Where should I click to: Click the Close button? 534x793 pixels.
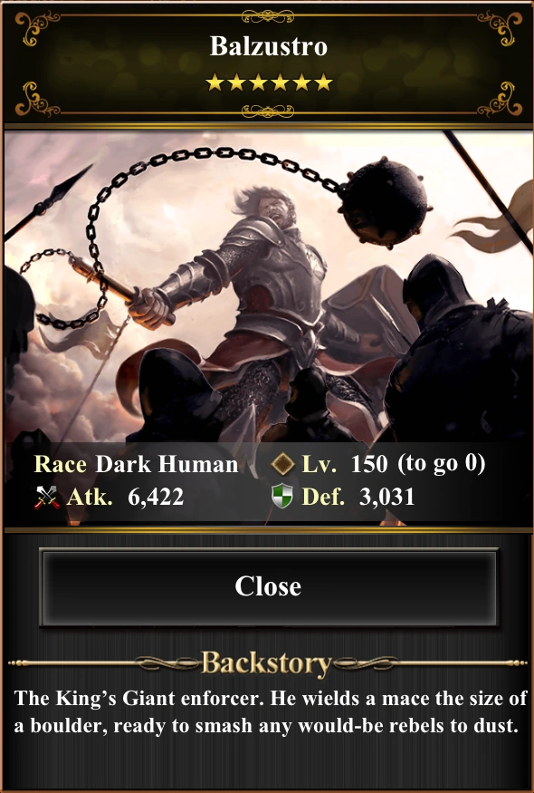(268, 586)
